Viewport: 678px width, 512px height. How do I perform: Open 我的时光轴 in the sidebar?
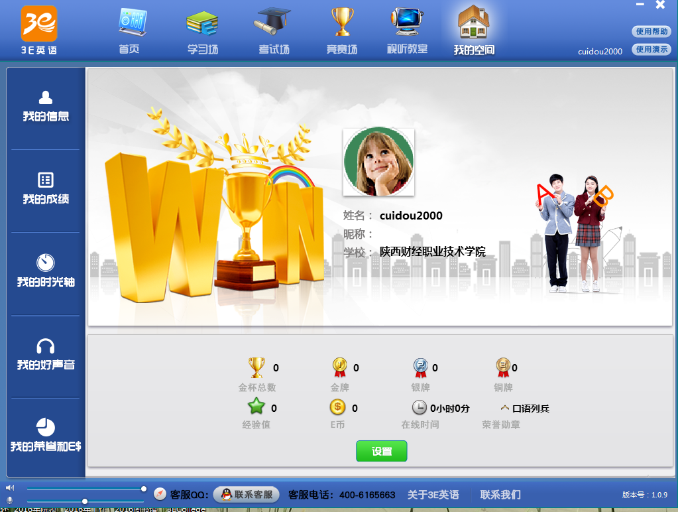click(x=46, y=271)
